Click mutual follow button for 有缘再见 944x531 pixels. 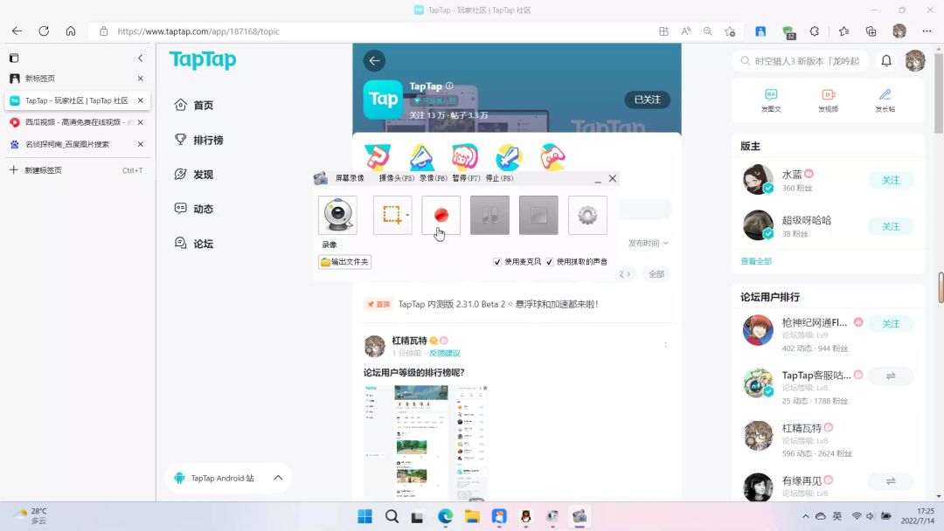pos(891,481)
